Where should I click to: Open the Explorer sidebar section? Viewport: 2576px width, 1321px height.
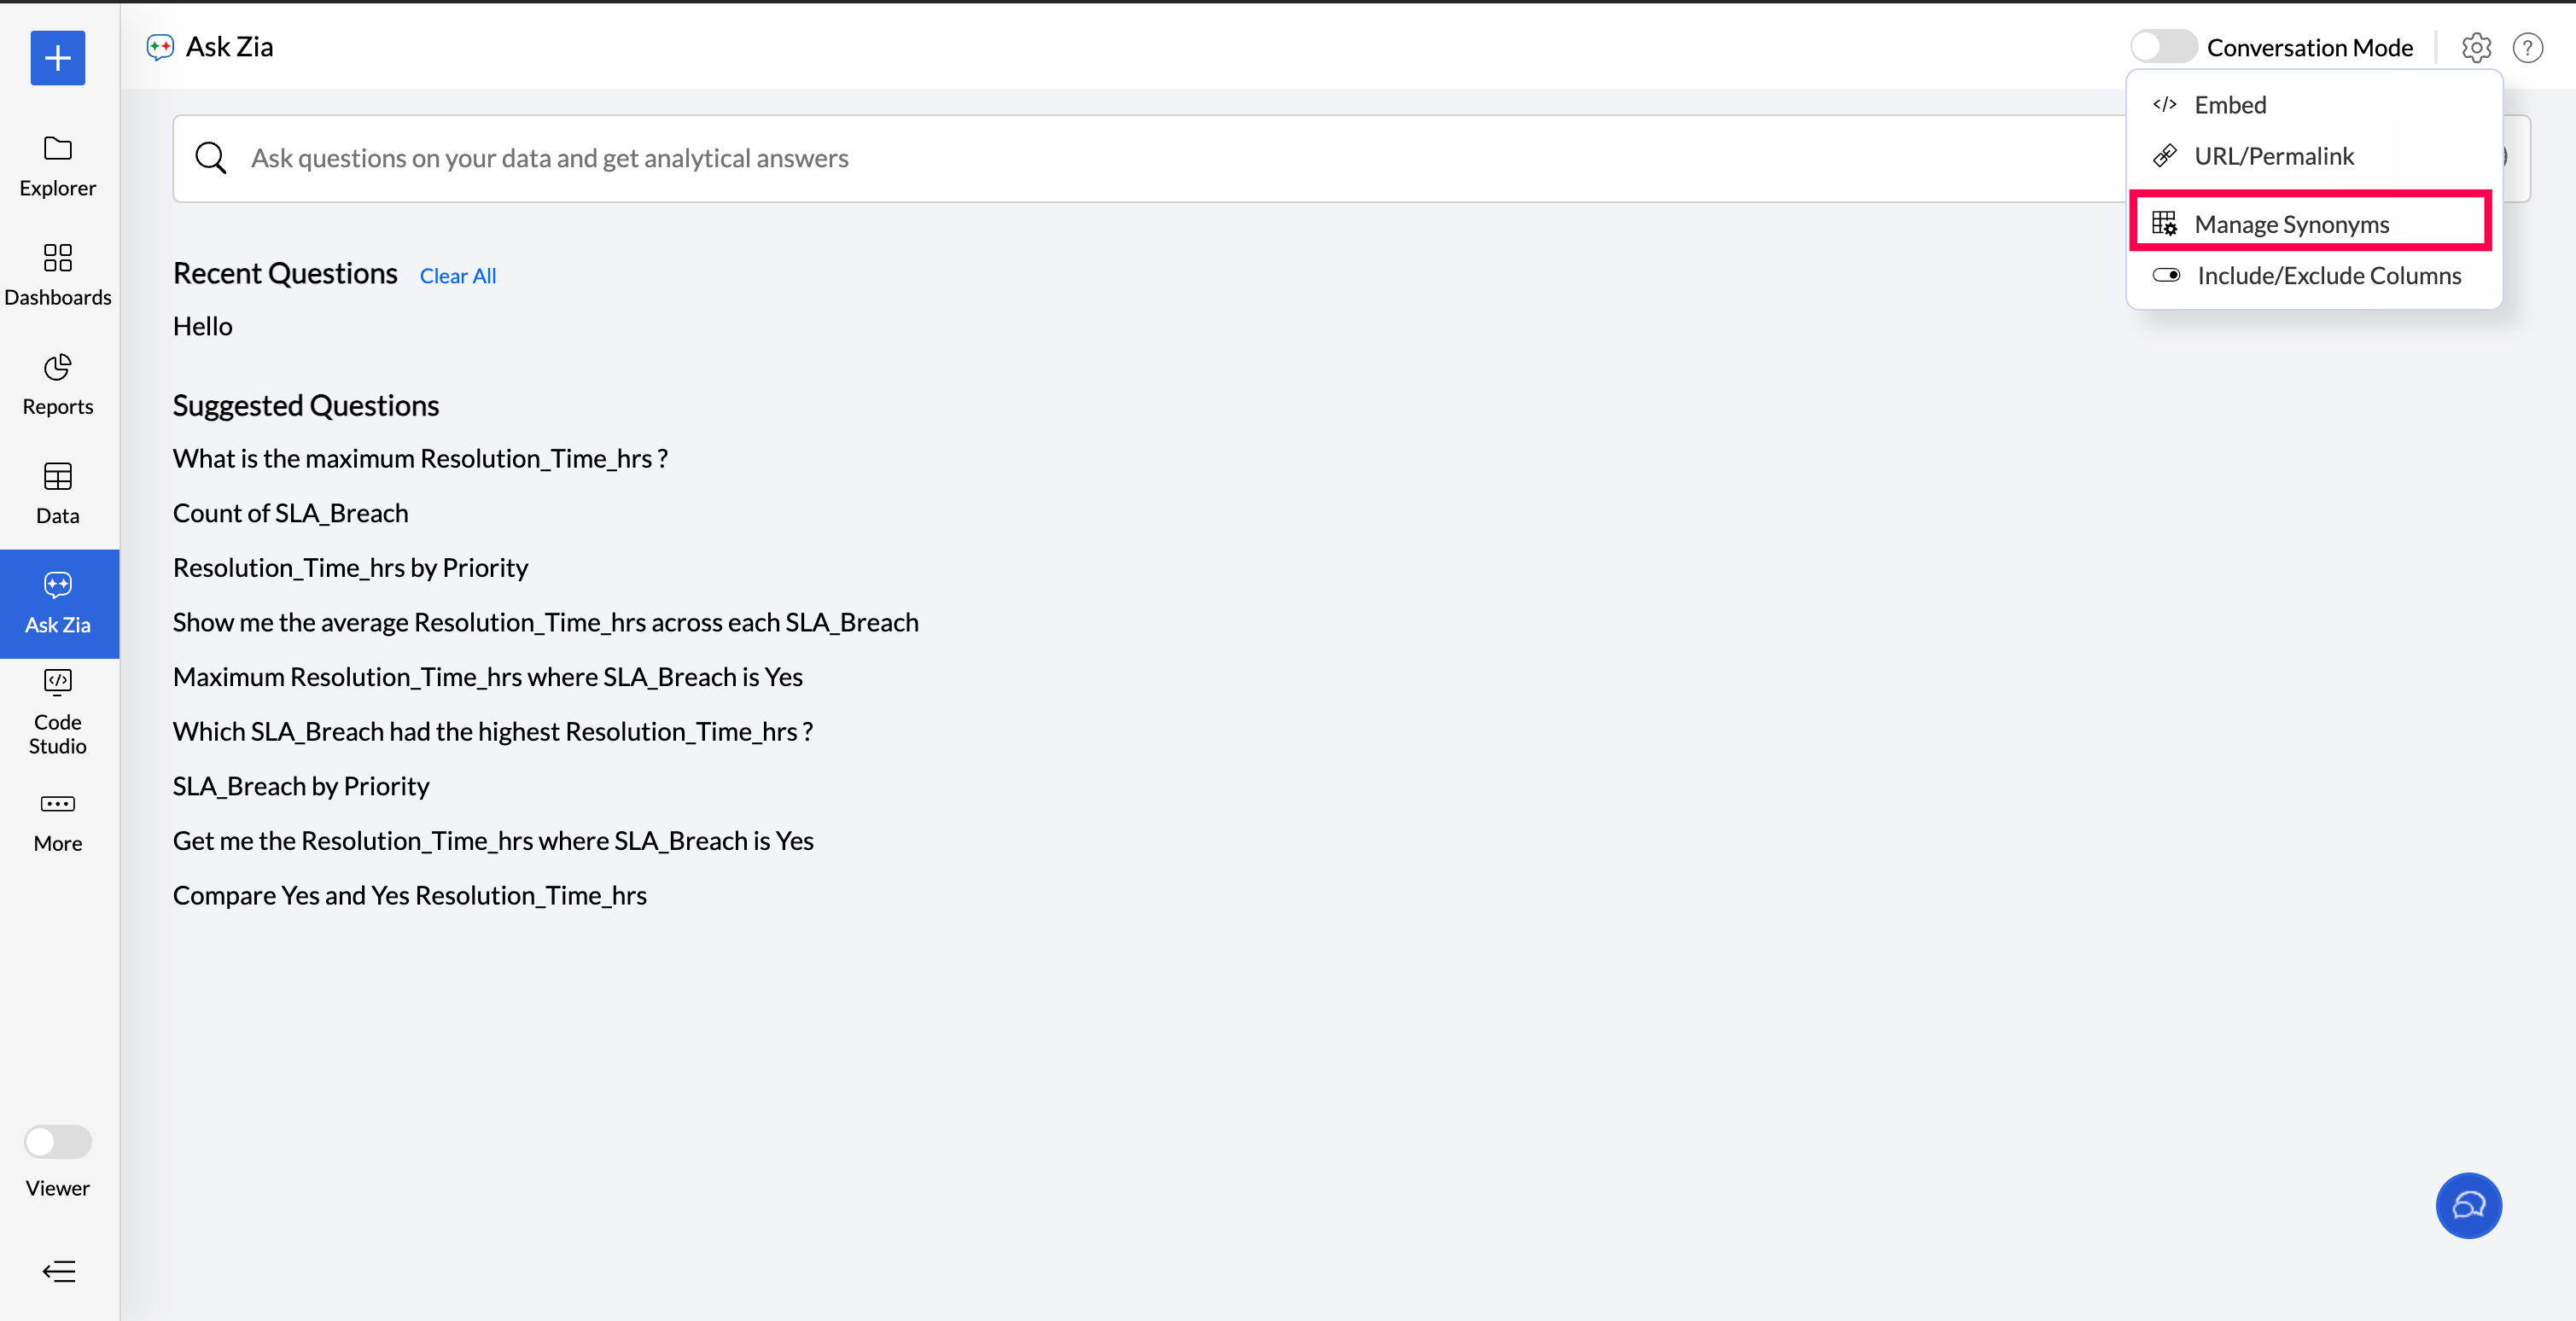coord(57,166)
